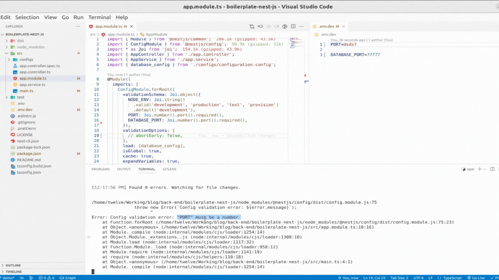Click the Go Live server icon in status bar
The height and width of the screenshot is (280, 499).
point(478,278)
